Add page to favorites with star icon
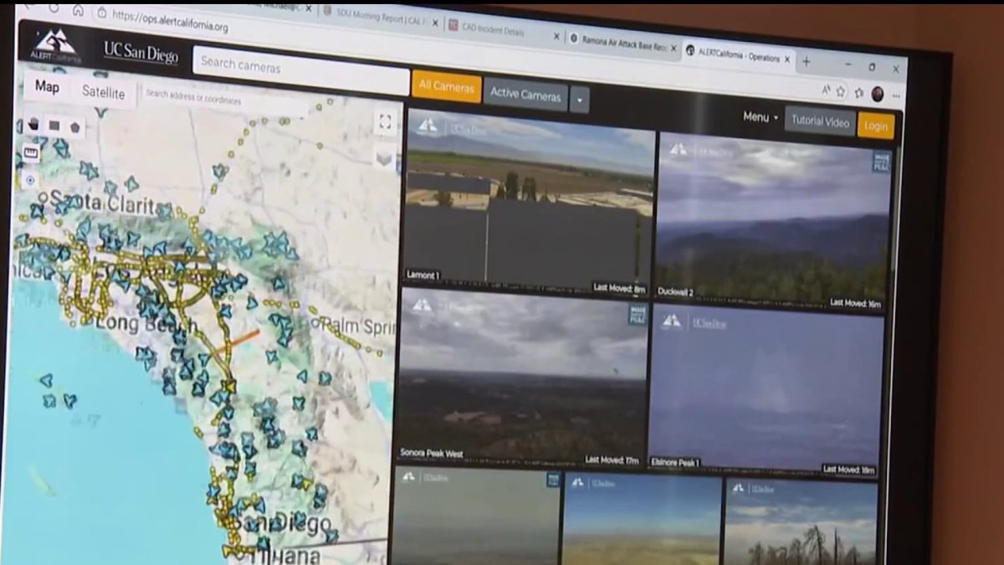Screen dimensions: 1004x565 841,91
